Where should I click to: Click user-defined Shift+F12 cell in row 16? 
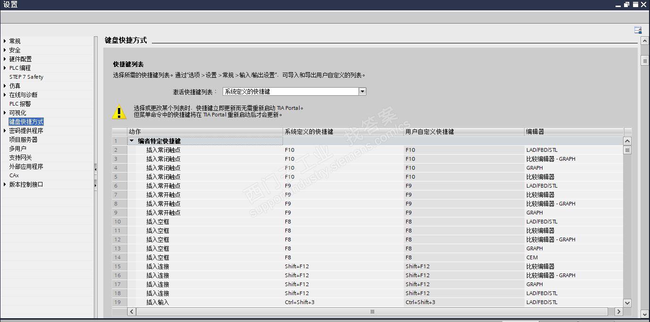click(x=464, y=275)
